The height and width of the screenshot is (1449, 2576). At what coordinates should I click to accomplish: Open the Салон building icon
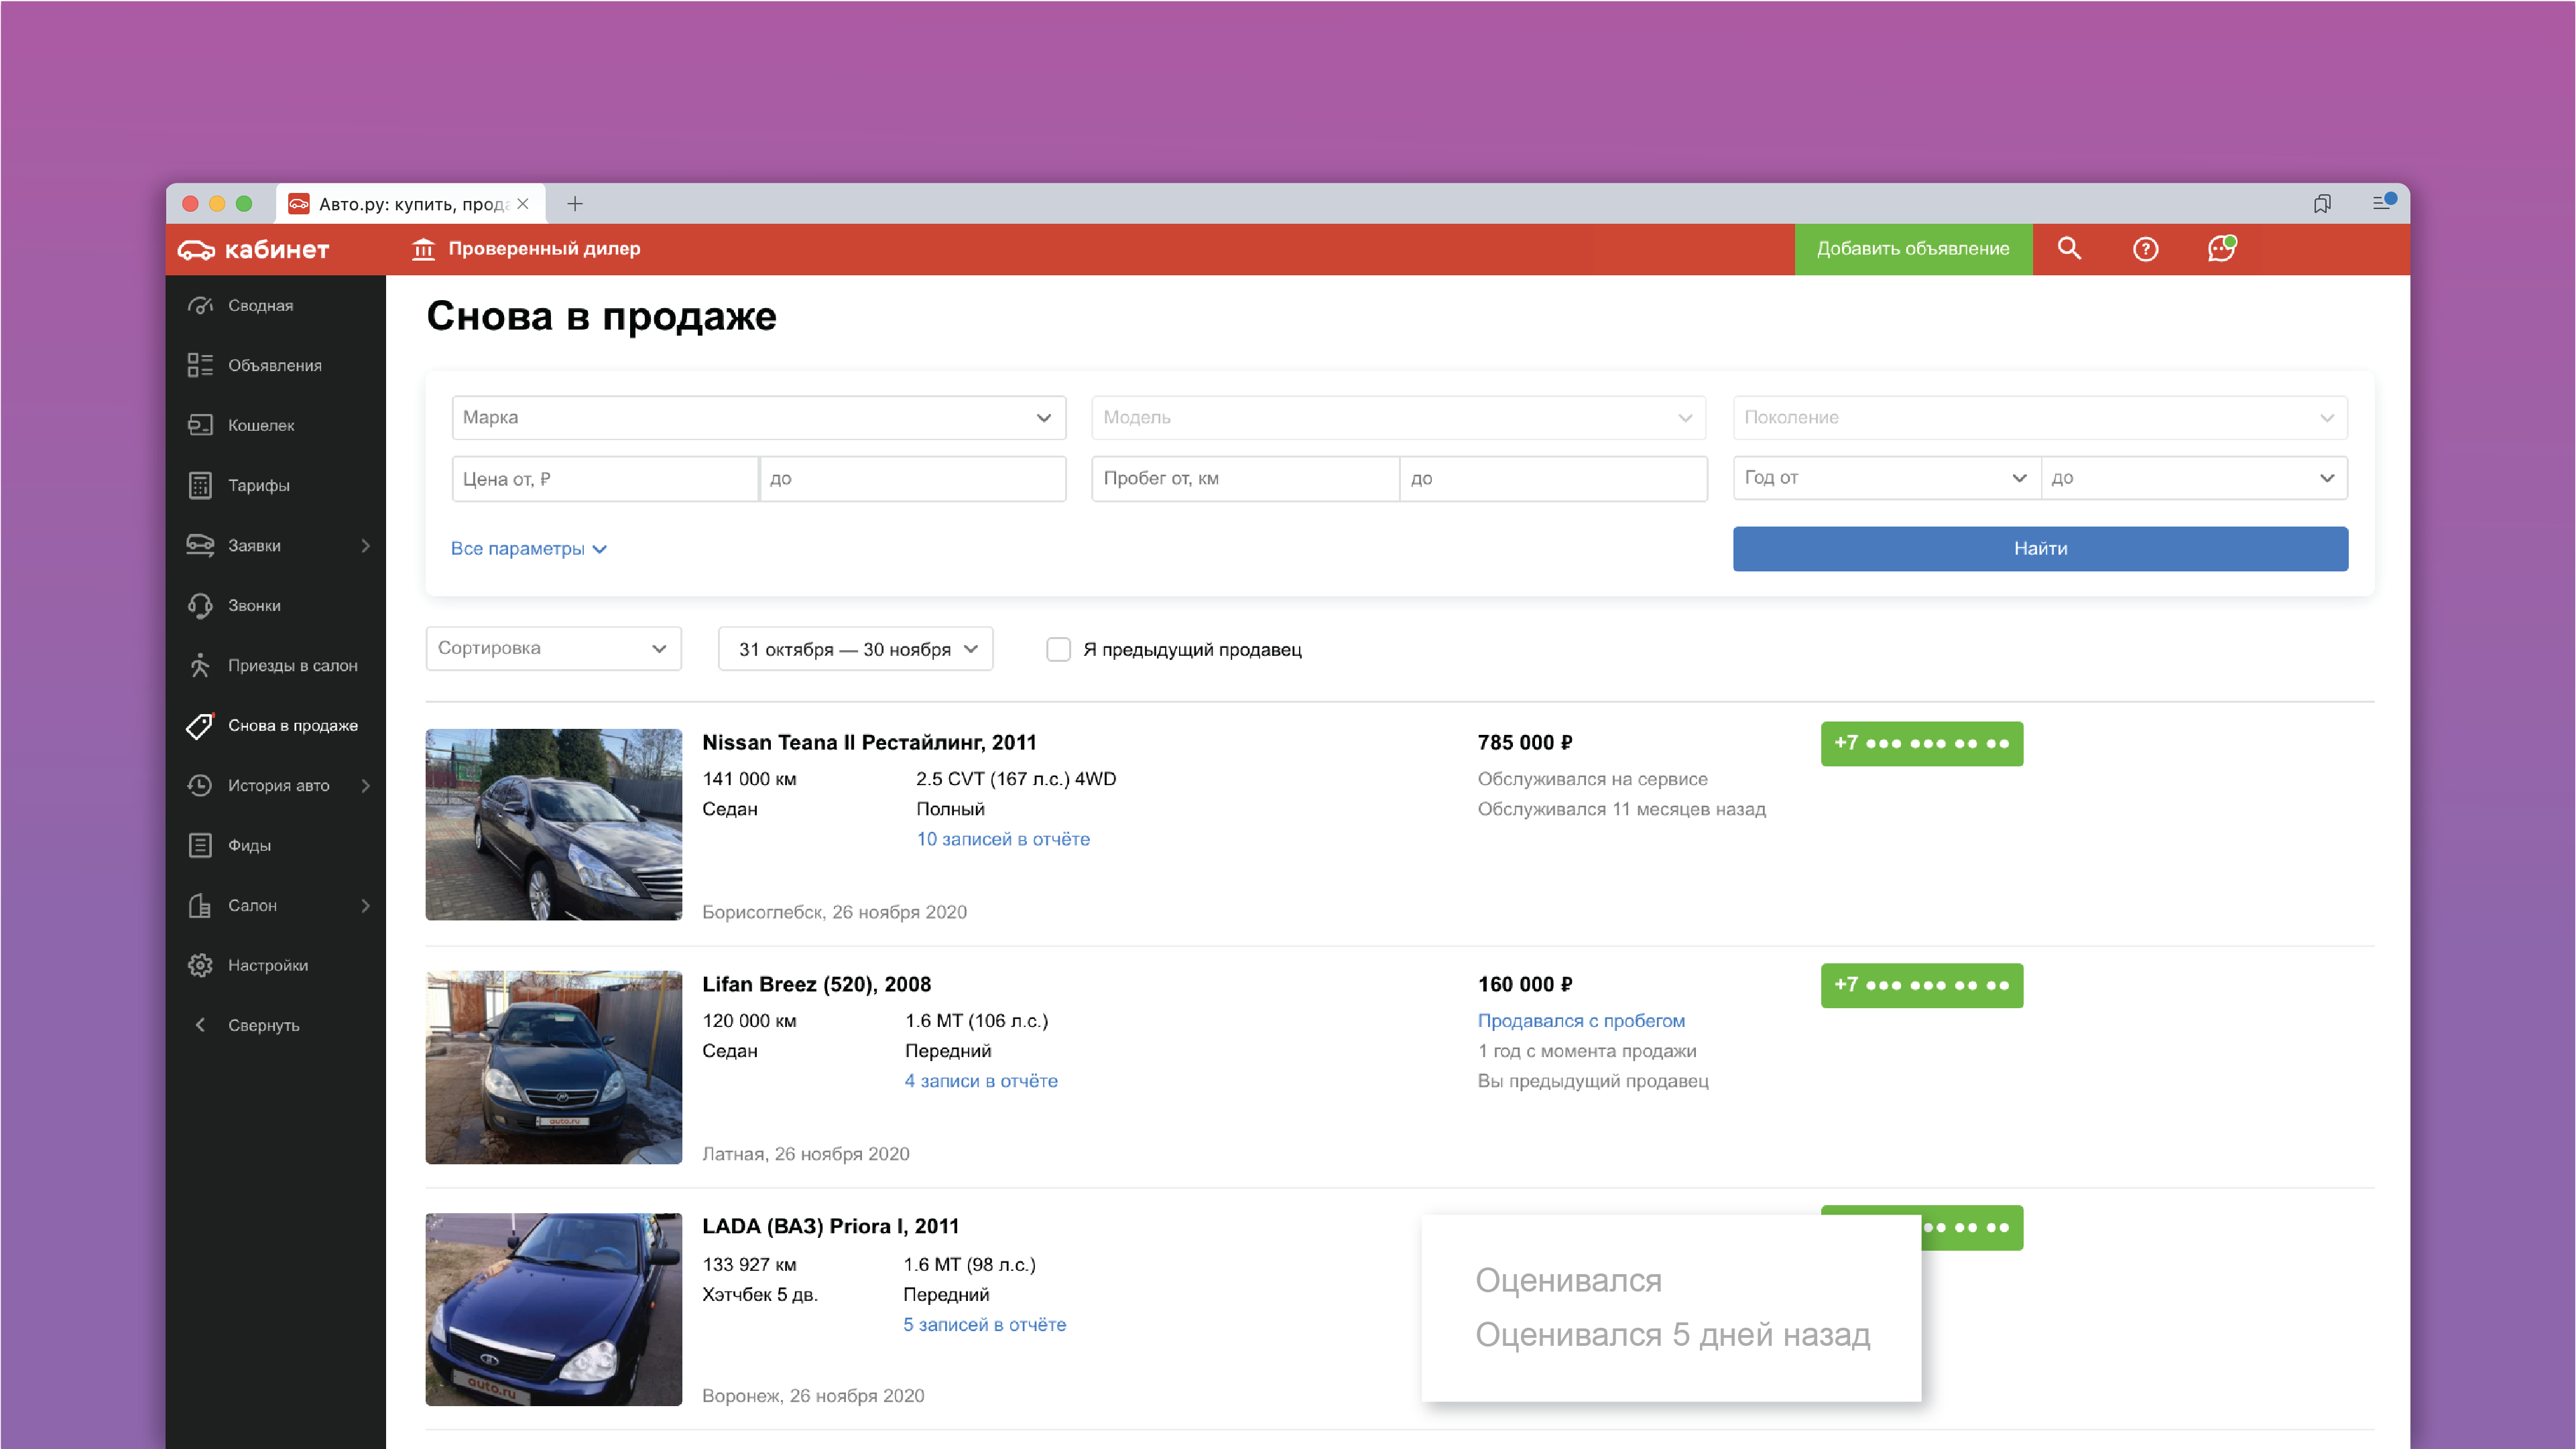click(200, 906)
